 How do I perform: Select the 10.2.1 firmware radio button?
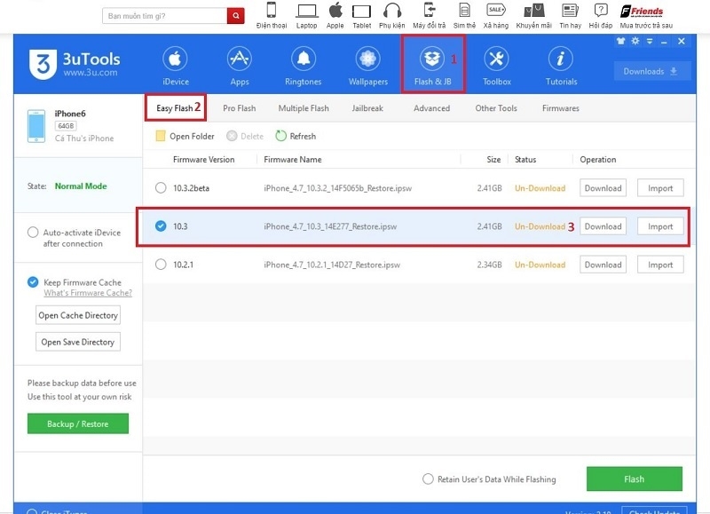coord(162,264)
